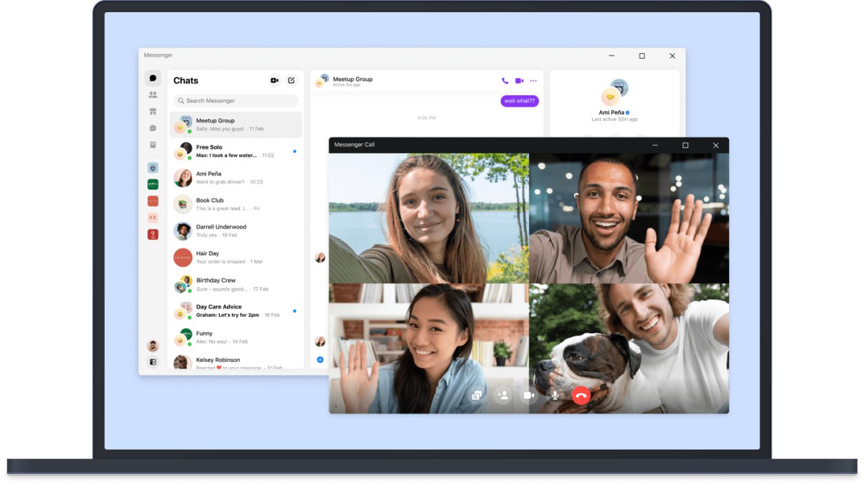Open the dark red community shortcut icon
This screenshot has width=865, height=482.
coord(153,234)
